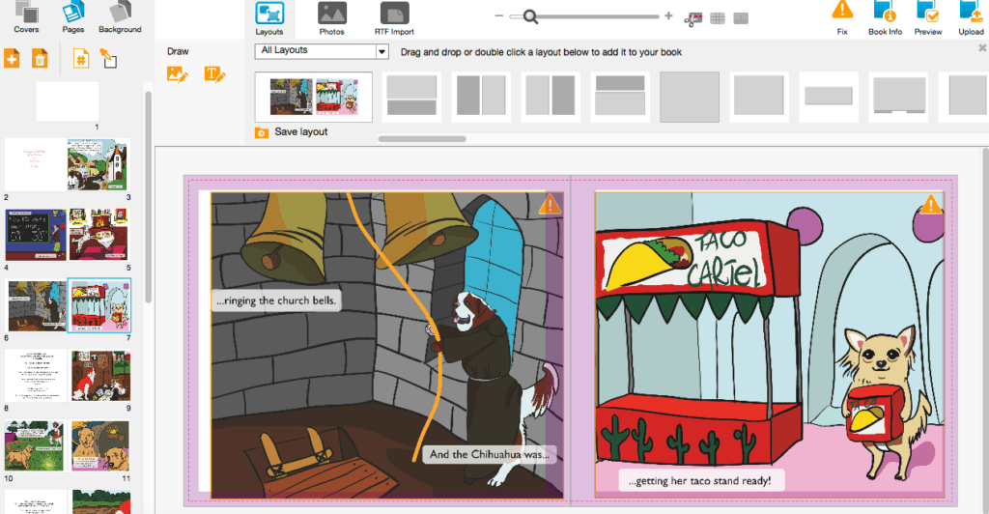Select page 3 village scene thumbnail
The image size is (989, 514).
click(x=98, y=164)
